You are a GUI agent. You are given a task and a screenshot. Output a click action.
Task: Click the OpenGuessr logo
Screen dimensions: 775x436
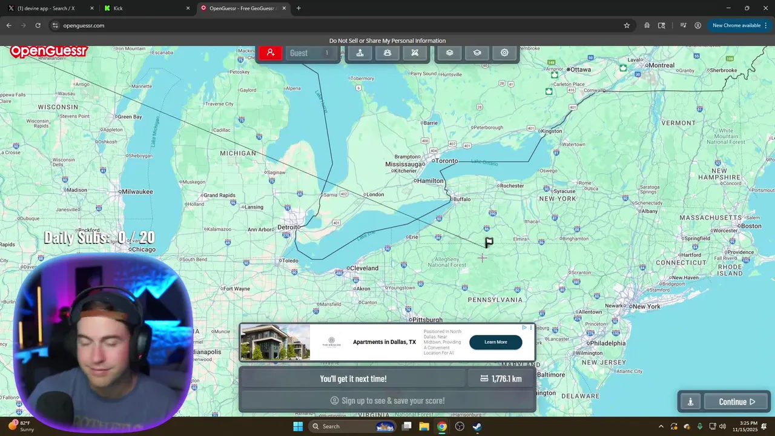(x=48, y=51)
